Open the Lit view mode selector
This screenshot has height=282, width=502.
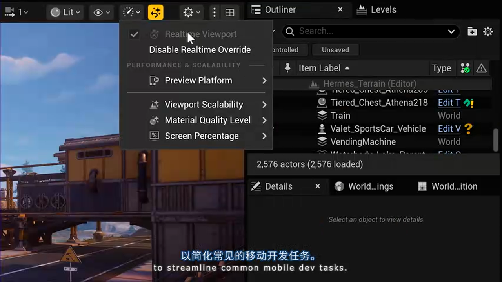pos(64,12)
